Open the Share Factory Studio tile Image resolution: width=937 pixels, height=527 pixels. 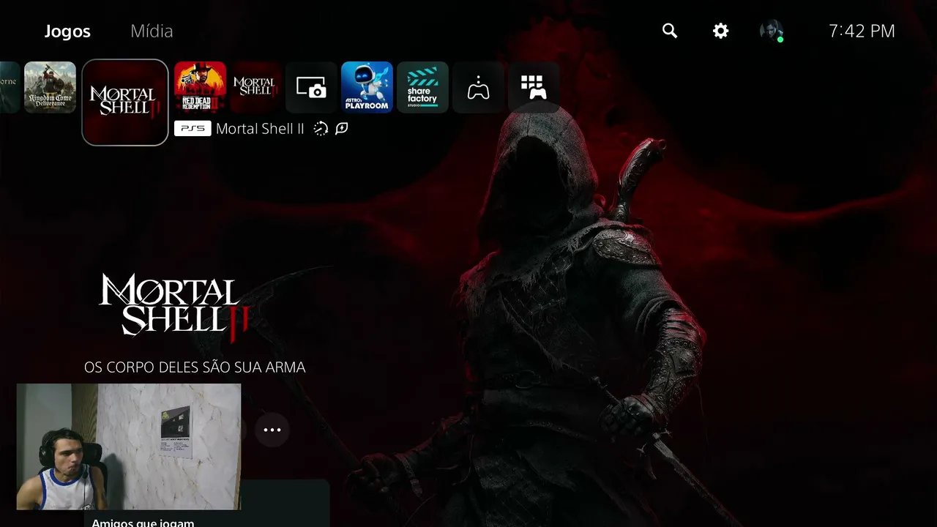[x=422, y=87]
